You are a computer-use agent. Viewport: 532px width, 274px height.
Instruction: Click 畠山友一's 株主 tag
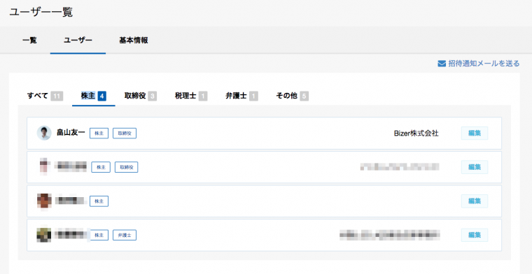point(99,134)
